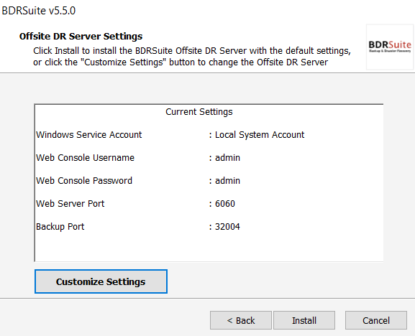
Task: Click the BDRSuite v5.5.0 window title
Action: pyautogui.click(x=39, y=11)
